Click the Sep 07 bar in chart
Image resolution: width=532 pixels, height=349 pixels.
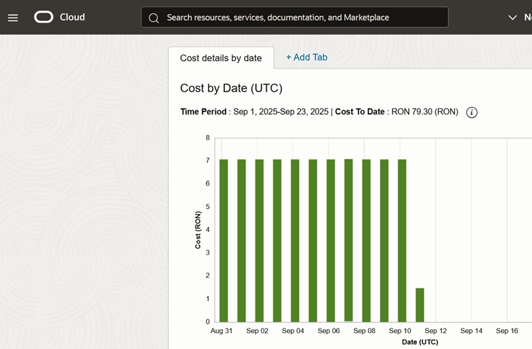(348, 239)
